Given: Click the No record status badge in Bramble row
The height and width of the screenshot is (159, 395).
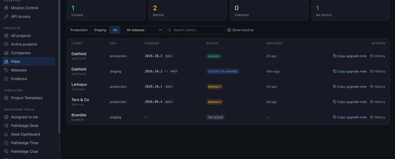Looking at the screenshot, I should [x=215, y=117].
